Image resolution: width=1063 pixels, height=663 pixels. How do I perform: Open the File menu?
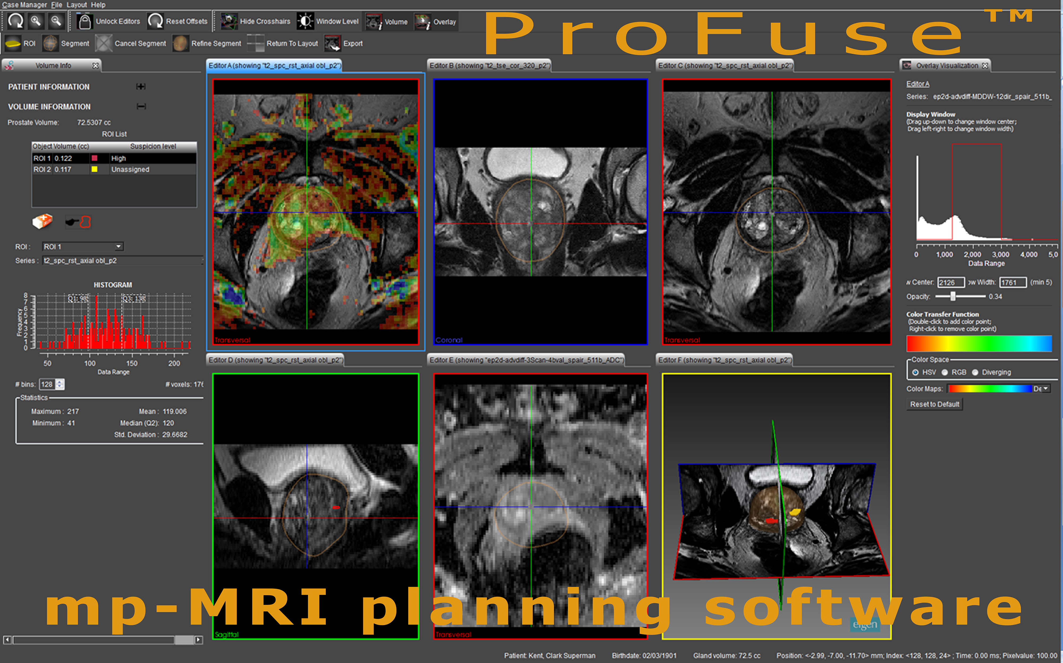tap(57, 5)
